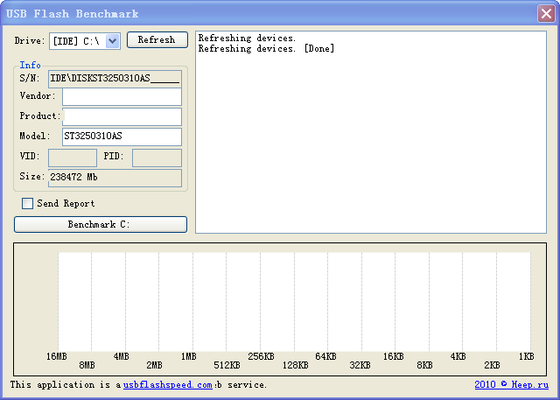Image resolution: width=560 pixels, height=400 pixels.
Task: Click the 128KB chart axis label
Action: 296,365
